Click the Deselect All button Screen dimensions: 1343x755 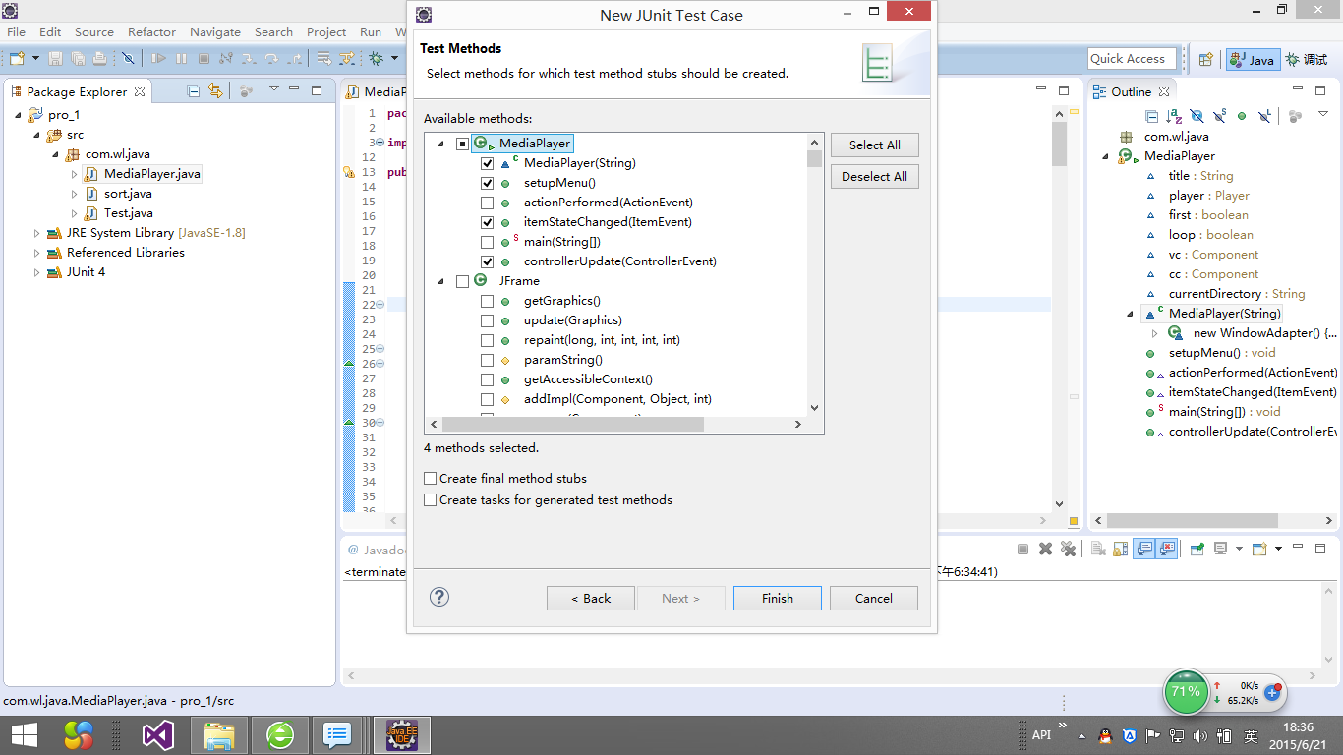coord(875,176)
